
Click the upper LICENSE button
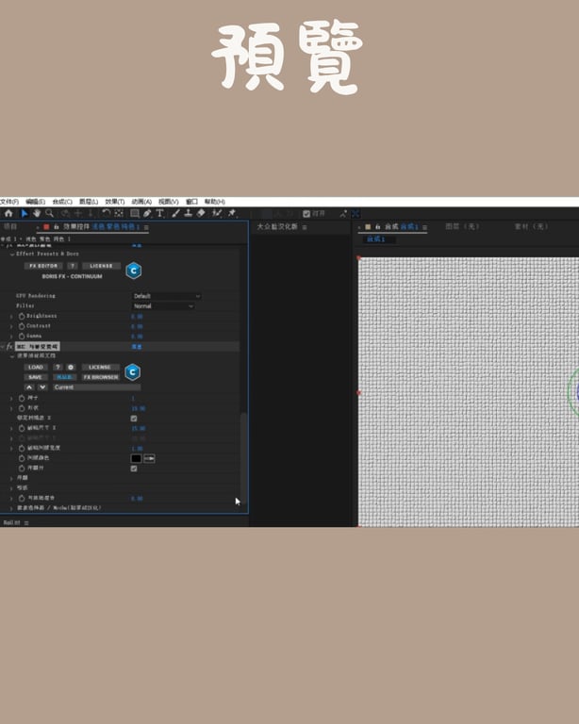click(x=101, y=266)
